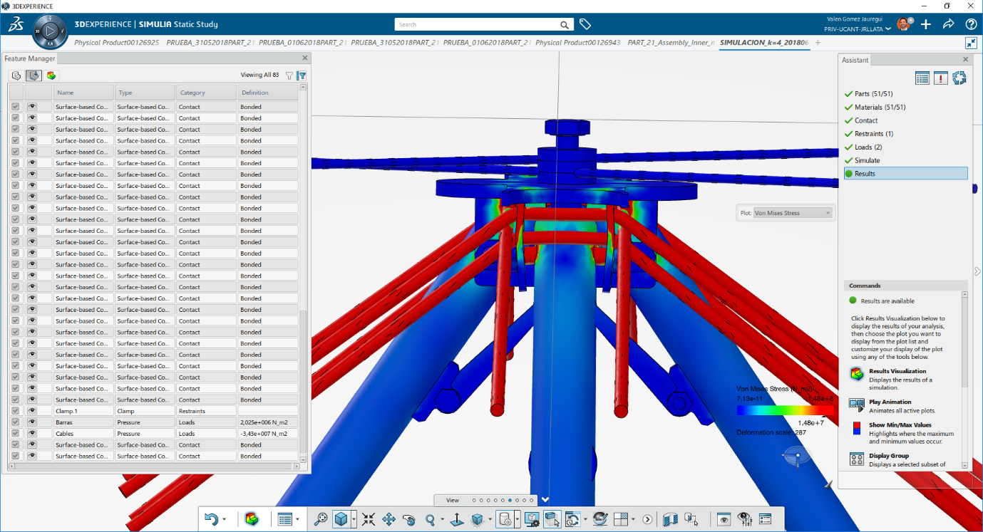Screen dimensions: 983x532
Task: Click the Results Visualization icon
Action: pyautogui.click(x=857, y=374)
